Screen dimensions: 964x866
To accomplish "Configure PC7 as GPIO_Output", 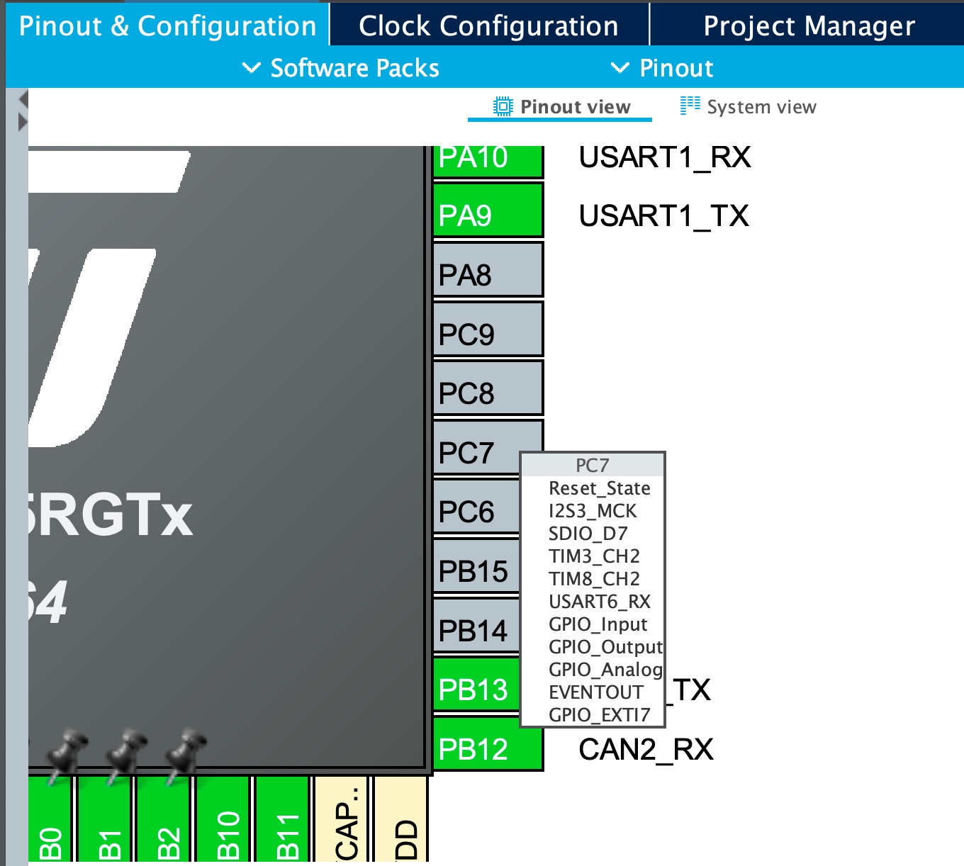I will click(605, 647).
